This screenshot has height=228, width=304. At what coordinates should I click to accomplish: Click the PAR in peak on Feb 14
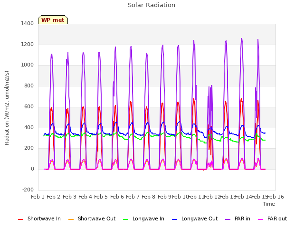[x=241, y=38]
